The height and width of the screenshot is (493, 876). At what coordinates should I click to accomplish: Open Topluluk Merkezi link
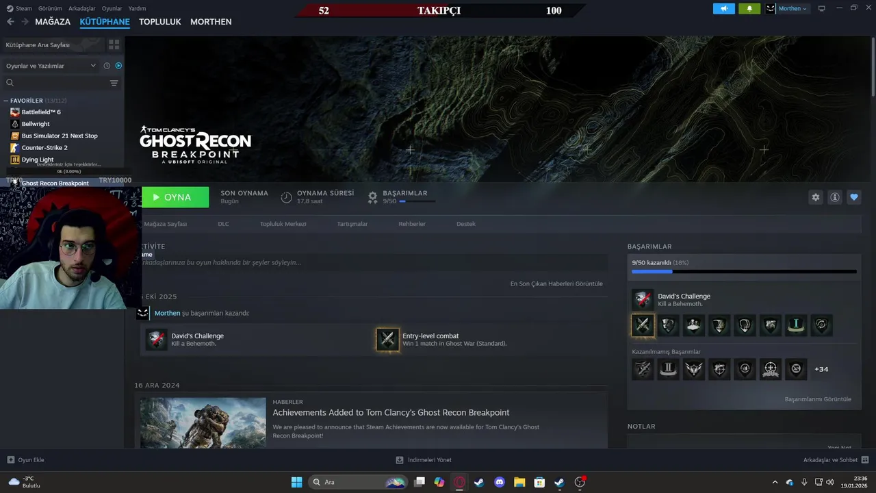[x=283, y=224]
